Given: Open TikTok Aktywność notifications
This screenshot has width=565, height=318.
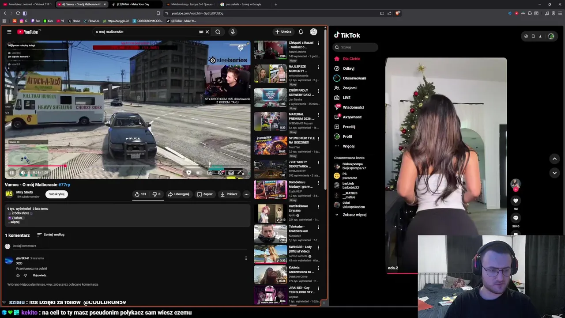Looking at the screenshot, I should pyautogui.click(x=348, y=117).
